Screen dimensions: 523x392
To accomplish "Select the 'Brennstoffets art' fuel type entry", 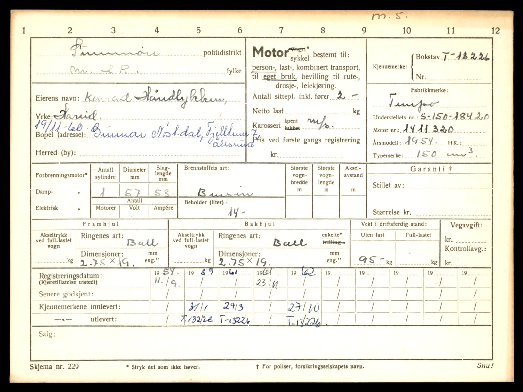I will click(225, 192).
